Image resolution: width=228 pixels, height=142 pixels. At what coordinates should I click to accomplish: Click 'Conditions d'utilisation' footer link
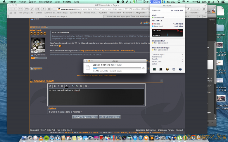[x=146, y=130]
